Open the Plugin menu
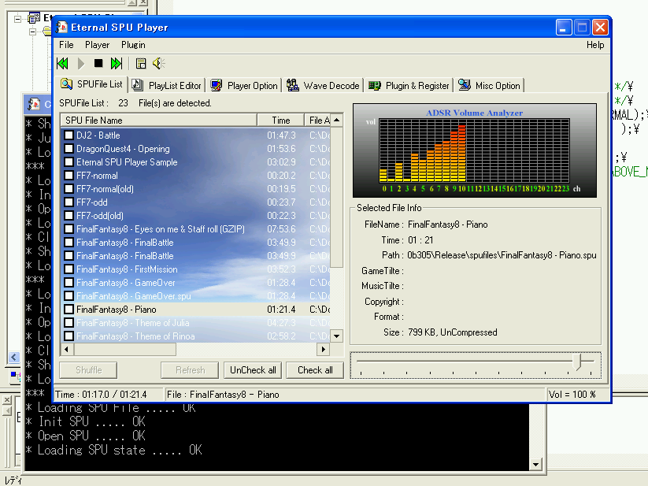This screenshot has width=648, height=486. coord(133,45)
